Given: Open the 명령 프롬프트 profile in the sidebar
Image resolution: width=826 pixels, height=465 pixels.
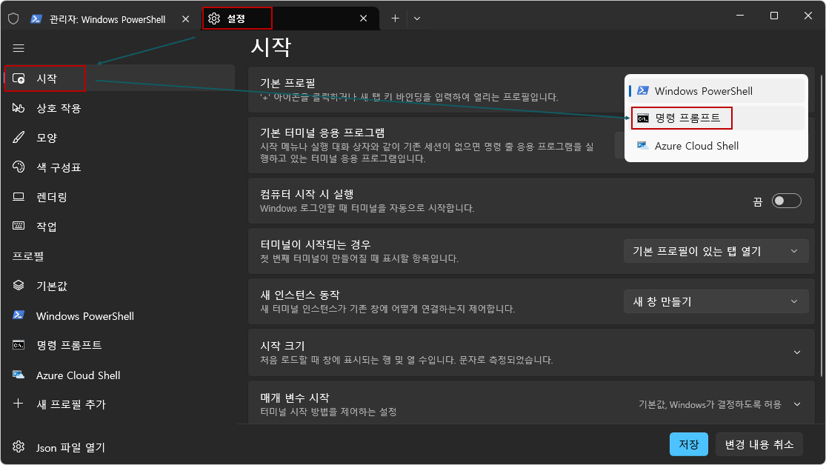Looking at the screenshot, I should click(x=119, y=346).
